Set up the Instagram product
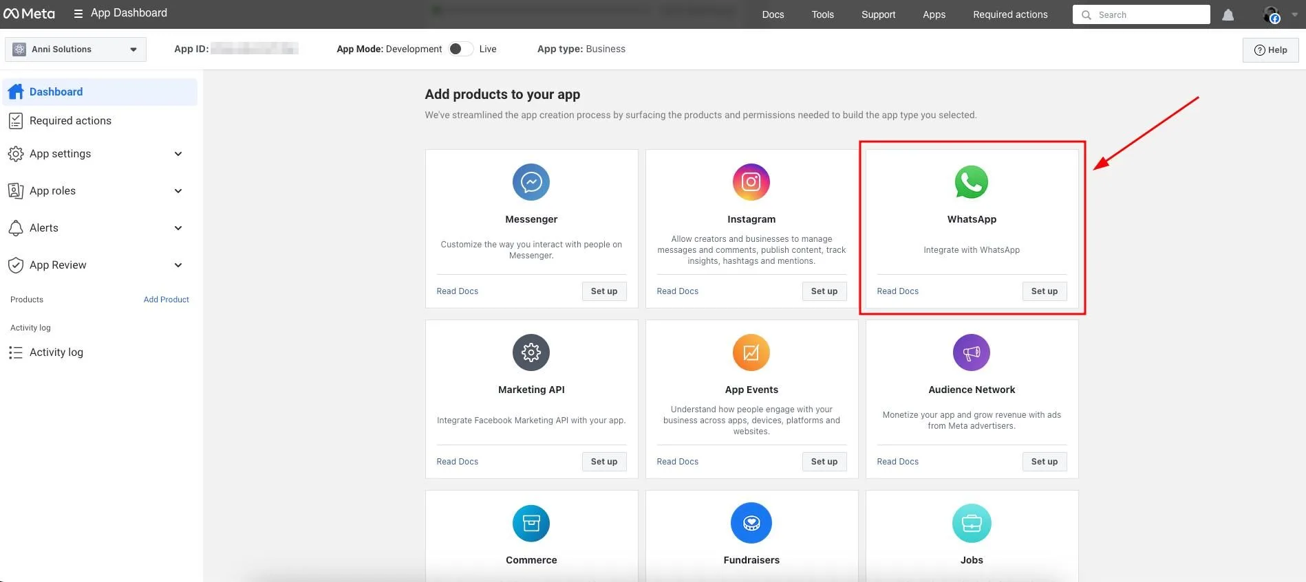 point(824,291)
